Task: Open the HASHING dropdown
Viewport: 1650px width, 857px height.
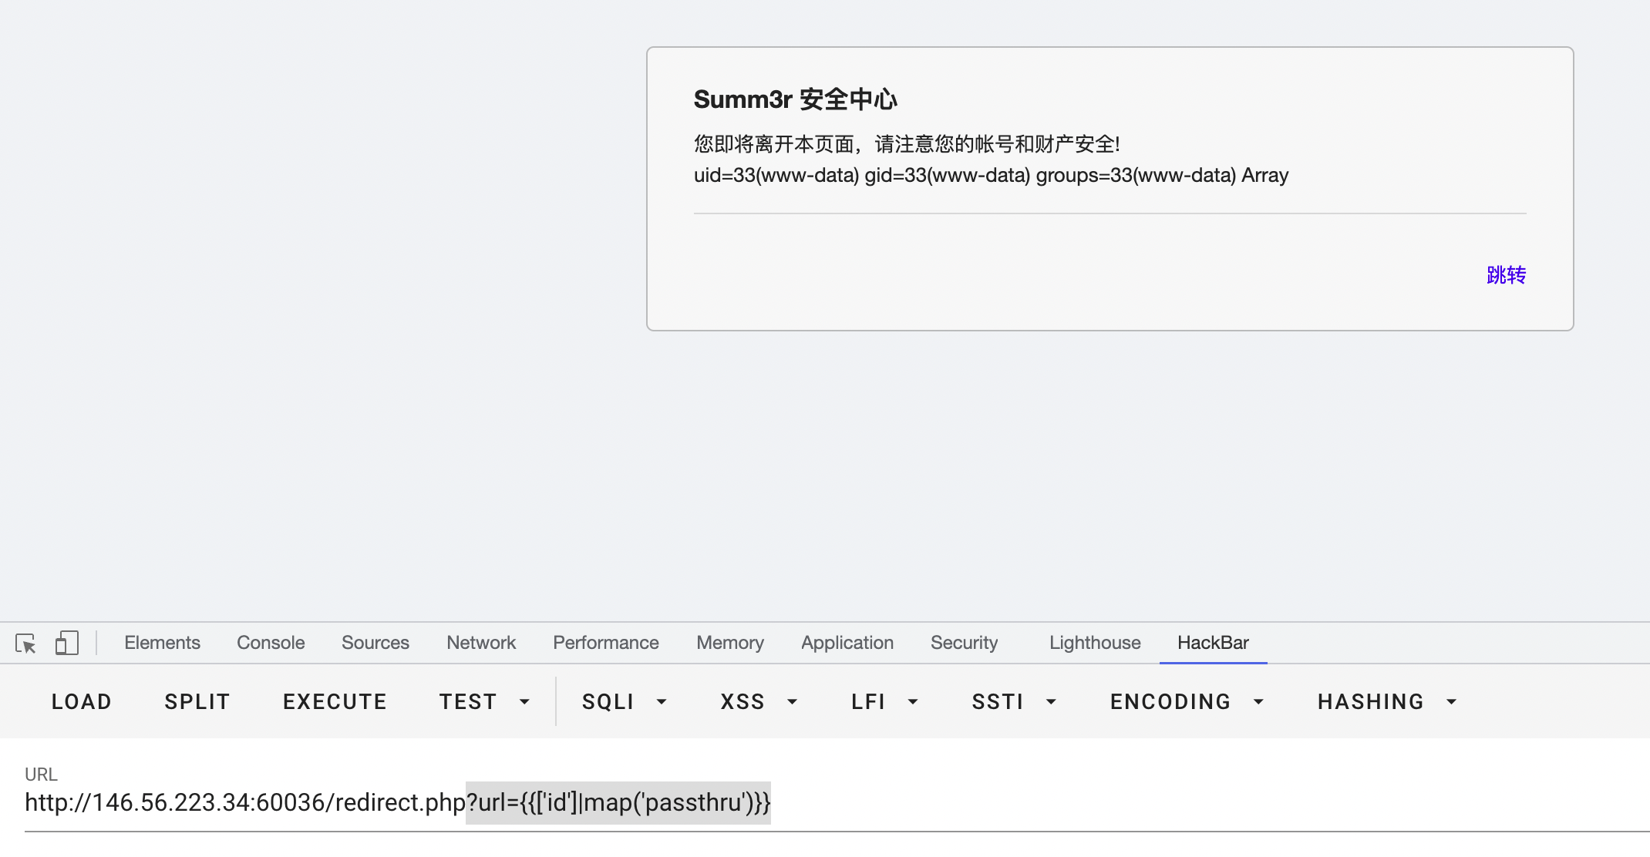Action: coord(1384,701)
